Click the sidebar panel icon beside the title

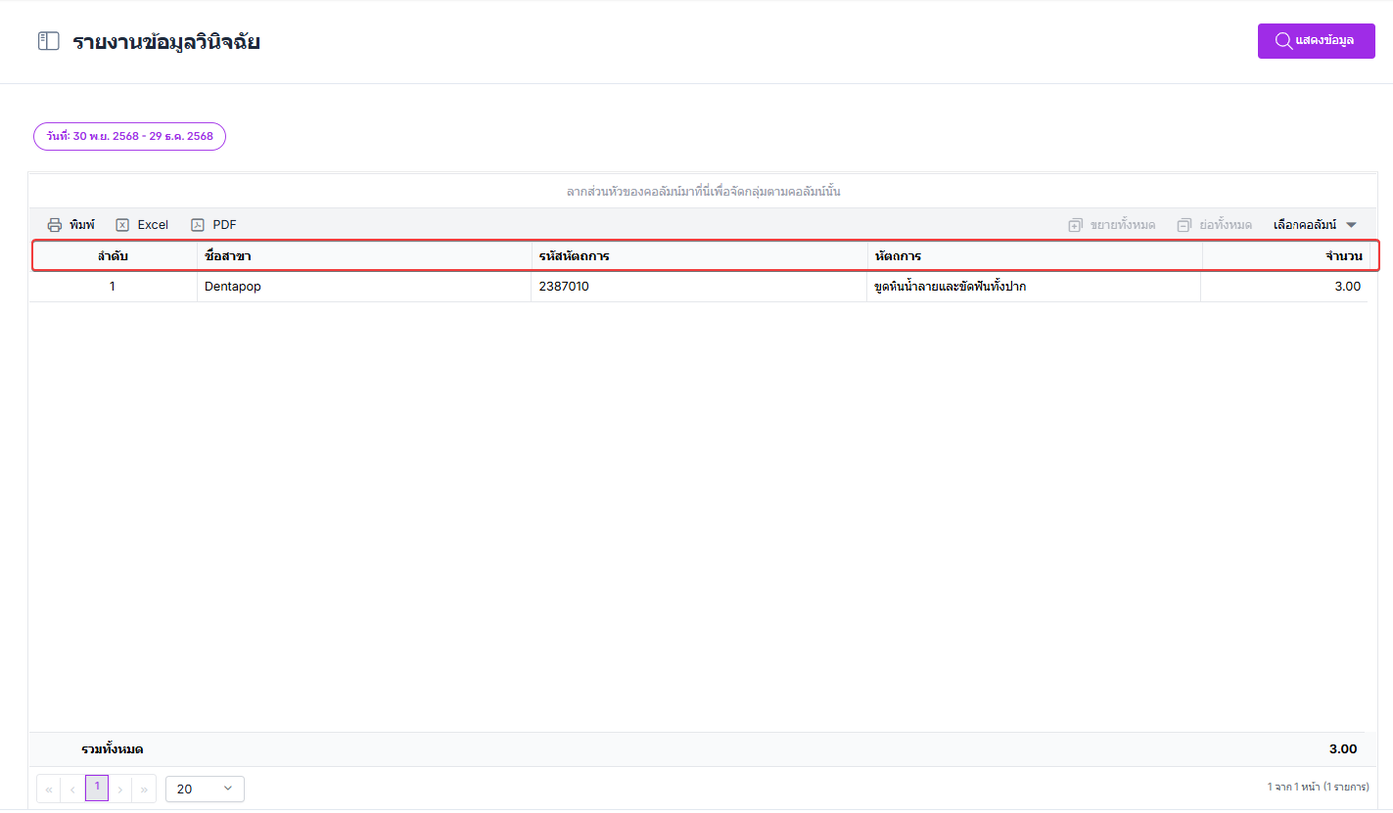(48, 41)
